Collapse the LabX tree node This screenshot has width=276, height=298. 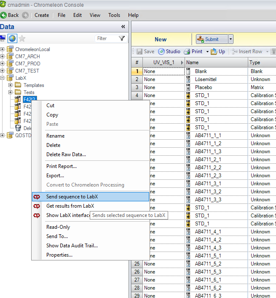click(2, 78)
